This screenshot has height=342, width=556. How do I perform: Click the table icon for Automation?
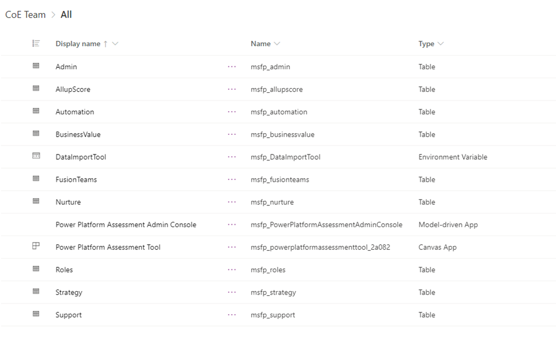36,111
